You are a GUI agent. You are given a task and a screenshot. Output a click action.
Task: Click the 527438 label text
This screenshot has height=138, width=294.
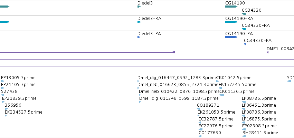pos(9,92)
